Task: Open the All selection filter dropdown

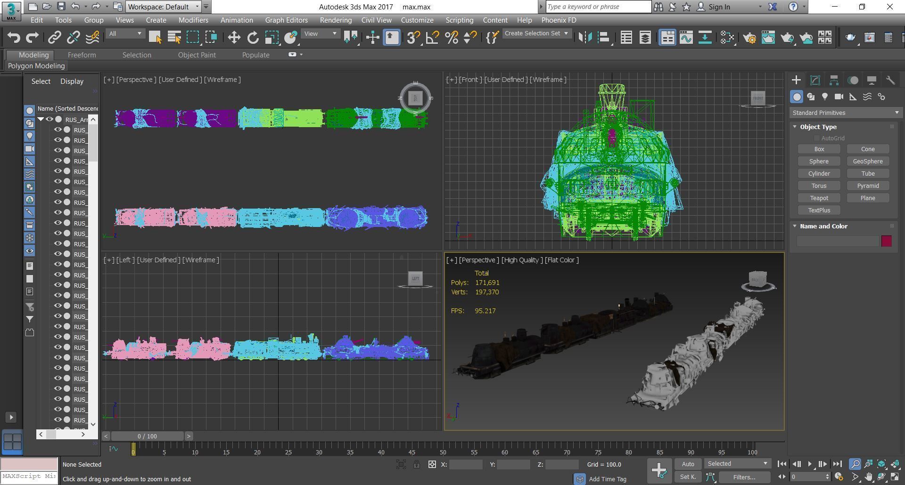Action: (125, 33)
